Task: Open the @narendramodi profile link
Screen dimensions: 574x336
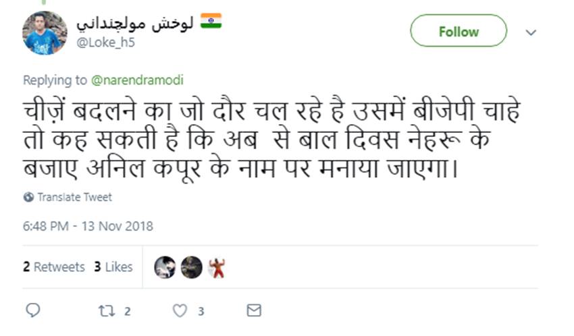Action: click(x=137, y=80)
